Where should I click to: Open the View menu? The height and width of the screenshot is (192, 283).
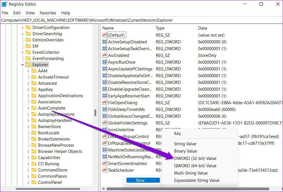tap(30, 13)
